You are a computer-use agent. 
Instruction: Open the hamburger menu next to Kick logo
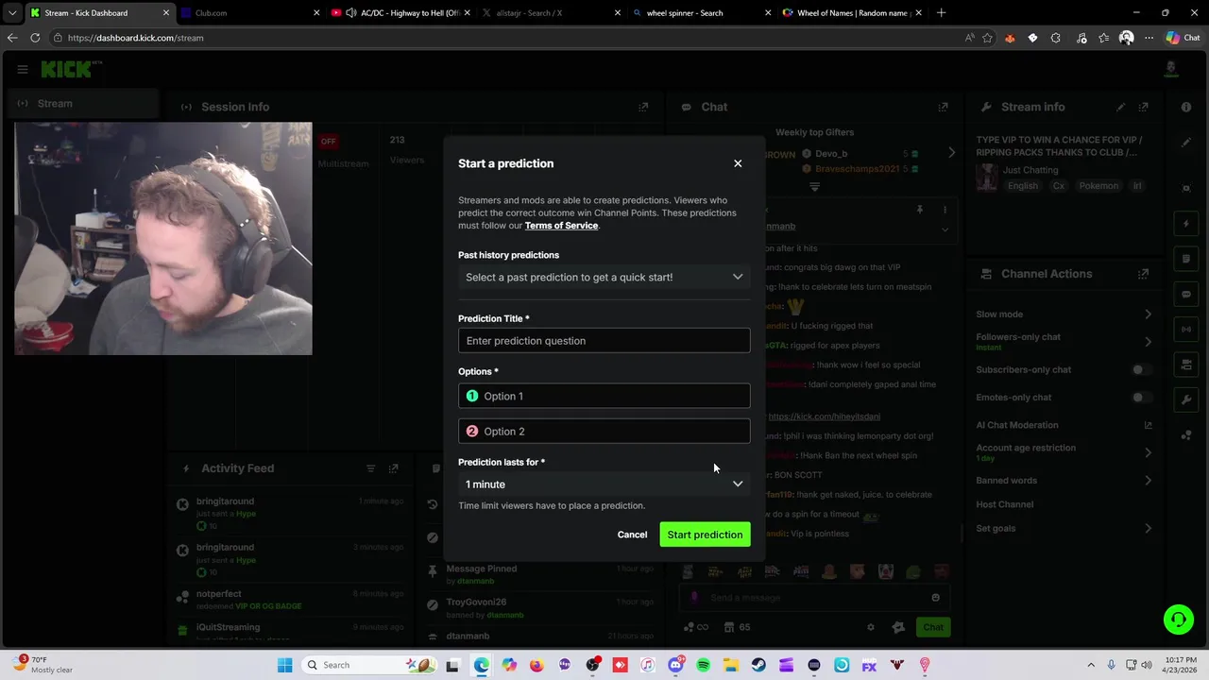22,69
